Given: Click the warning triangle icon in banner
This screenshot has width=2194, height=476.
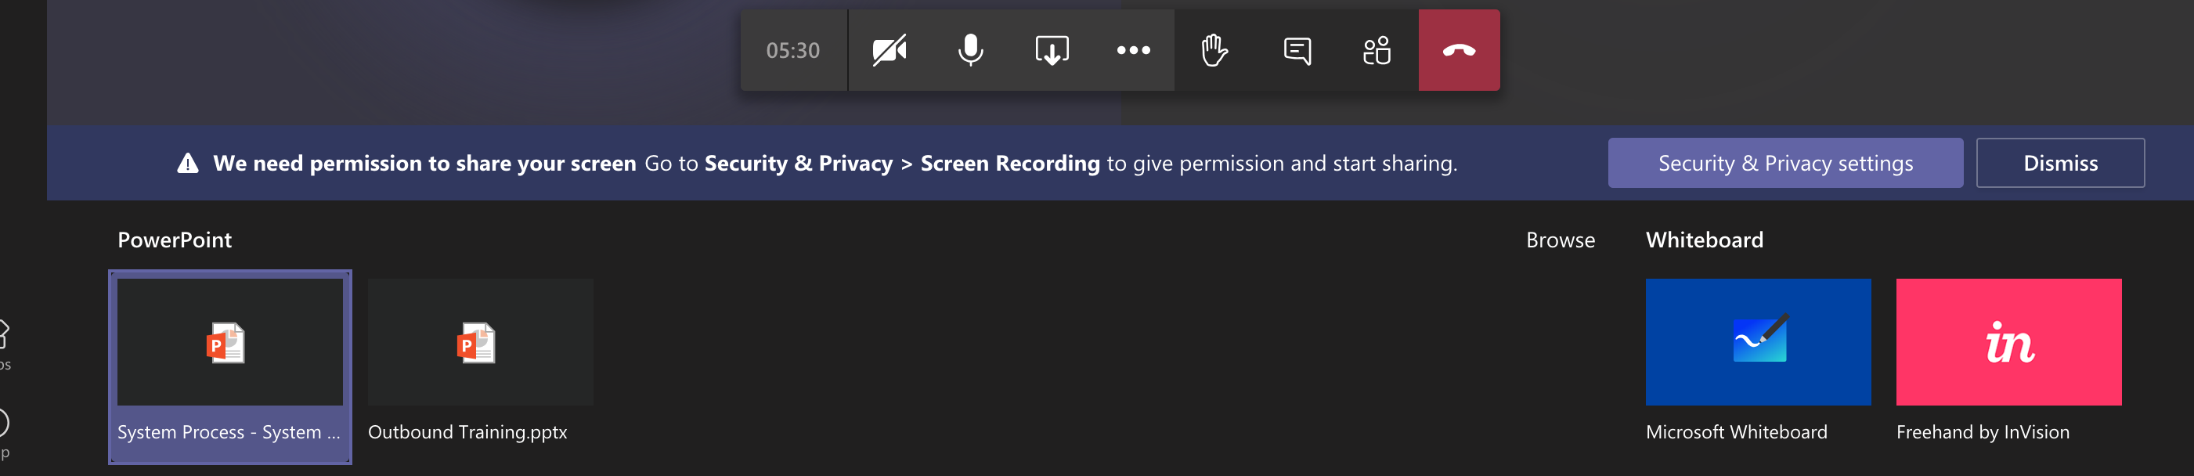Looking at the screenshot, I should click(x=187, y=163).
